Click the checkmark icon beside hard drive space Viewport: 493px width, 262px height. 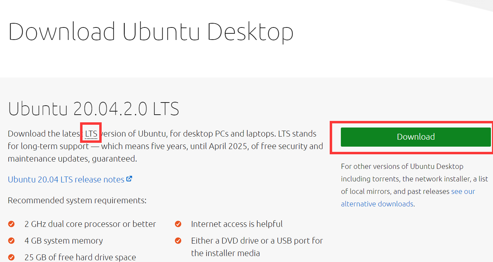click(x=11, y=257)
